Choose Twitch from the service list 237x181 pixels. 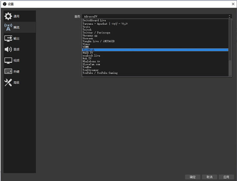[87, 30]
